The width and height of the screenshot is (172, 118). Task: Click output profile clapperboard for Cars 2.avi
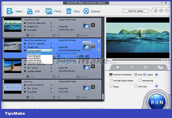87,87
